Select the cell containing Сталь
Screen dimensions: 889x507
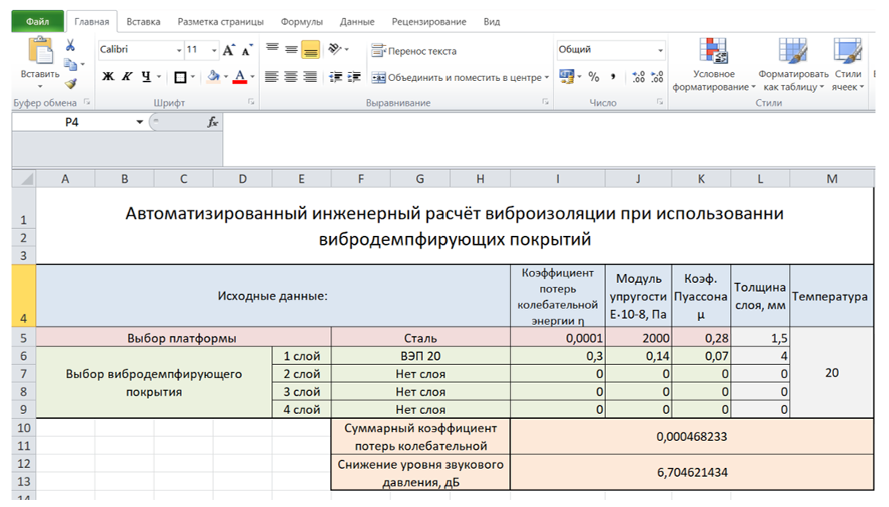421,339
